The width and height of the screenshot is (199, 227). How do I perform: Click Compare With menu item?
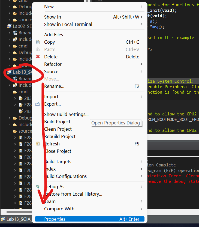click(59, 209)
